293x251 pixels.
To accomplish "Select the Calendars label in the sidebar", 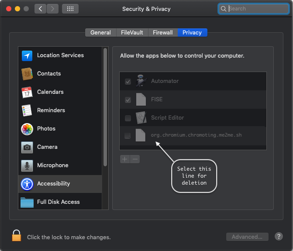I will (x=50, y=92).
